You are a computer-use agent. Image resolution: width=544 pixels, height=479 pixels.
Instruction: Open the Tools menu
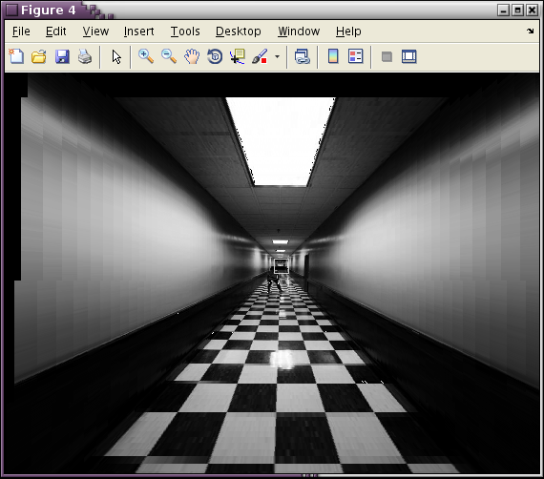(185, 31)
